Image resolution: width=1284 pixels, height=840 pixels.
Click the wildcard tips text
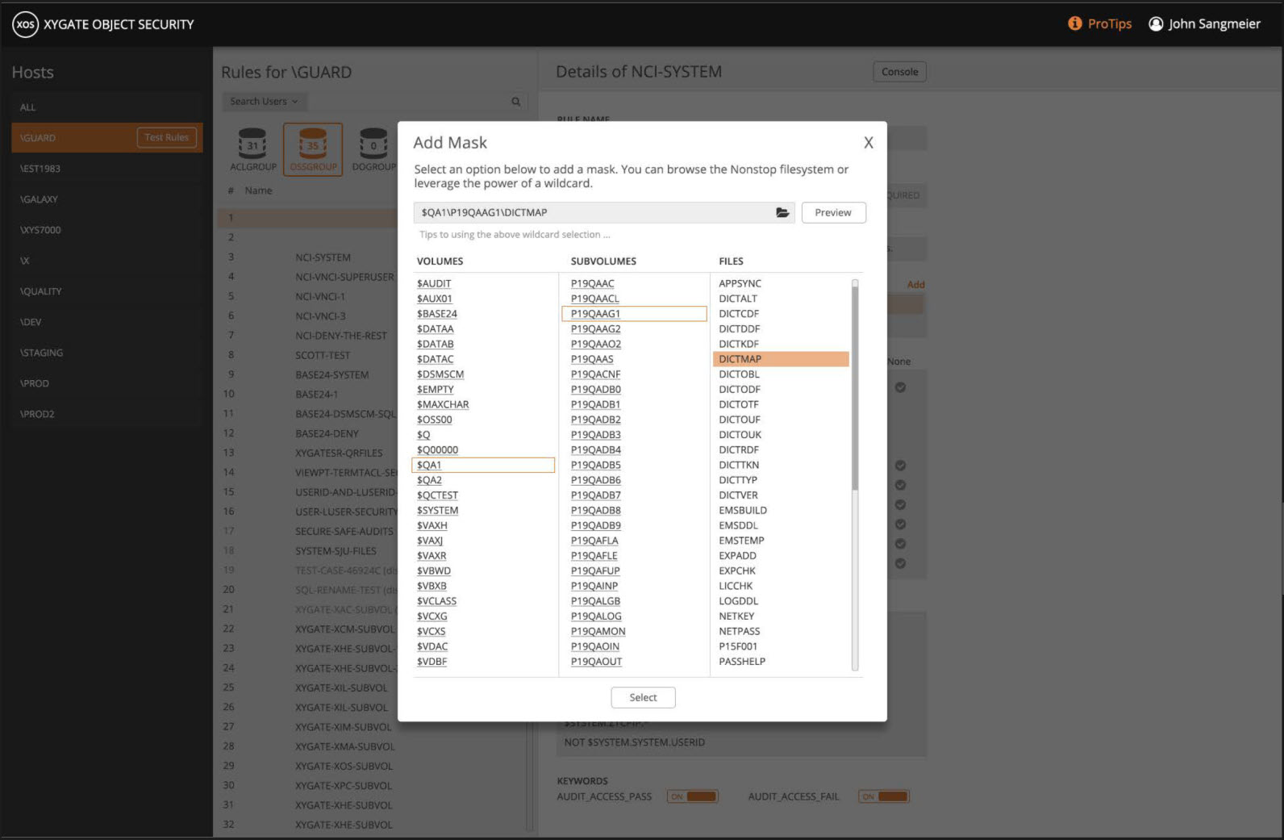coord(515,235)
